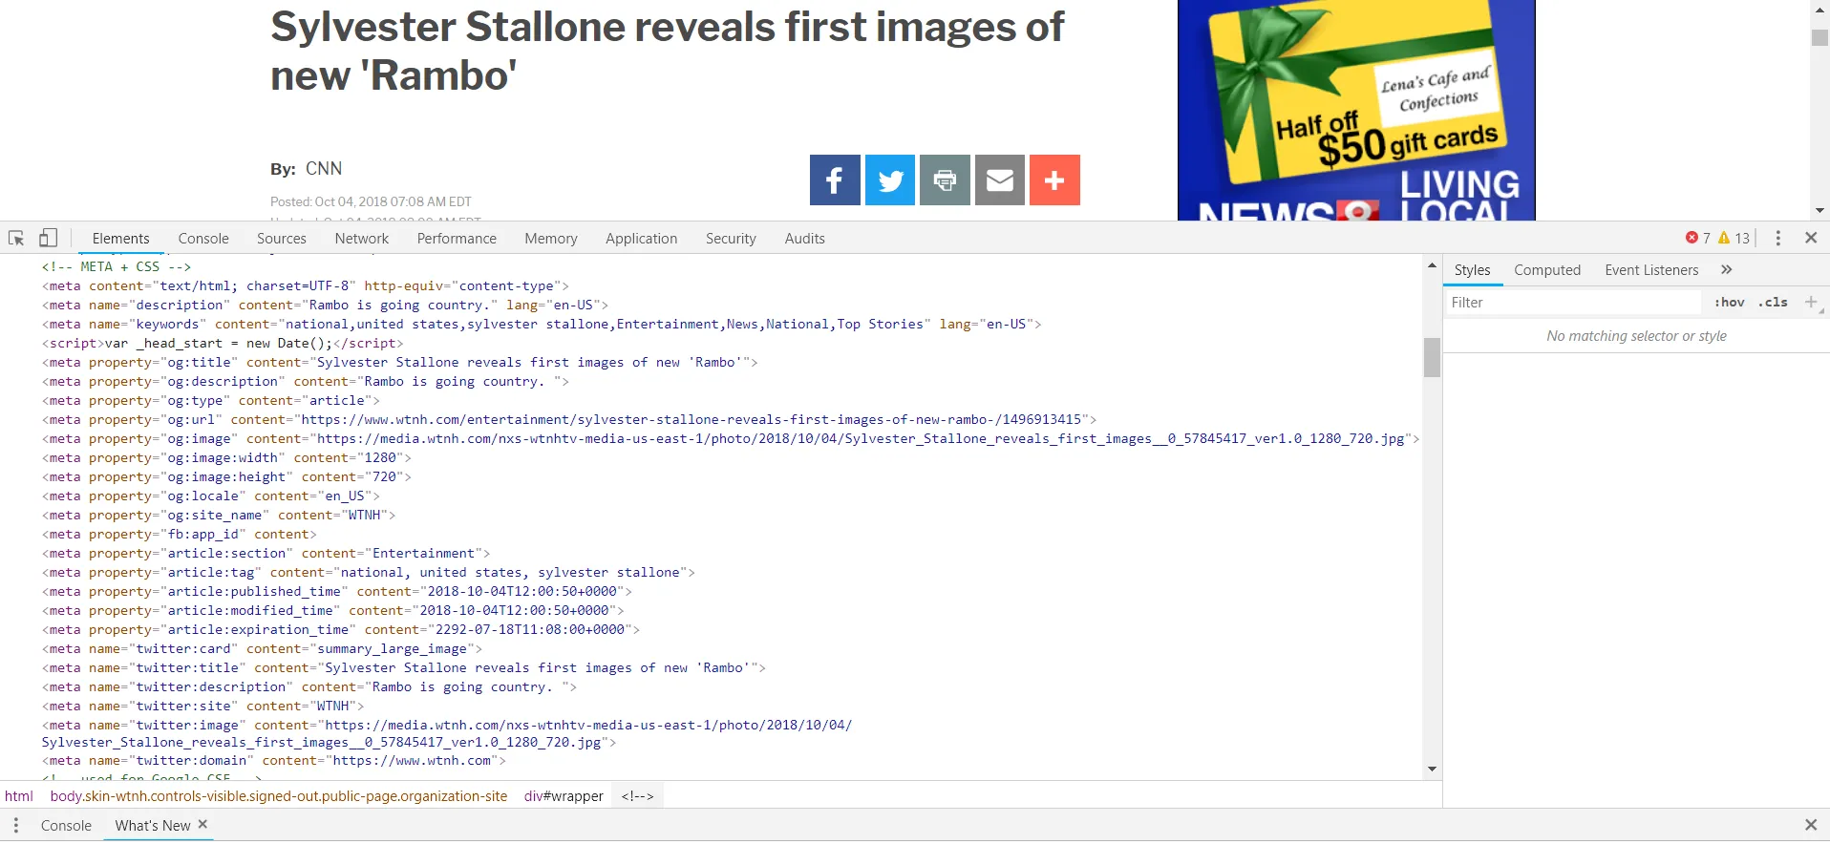Open the Memory tab
The height and width of the screenshot is (844, 1830).
pos(551,239)
